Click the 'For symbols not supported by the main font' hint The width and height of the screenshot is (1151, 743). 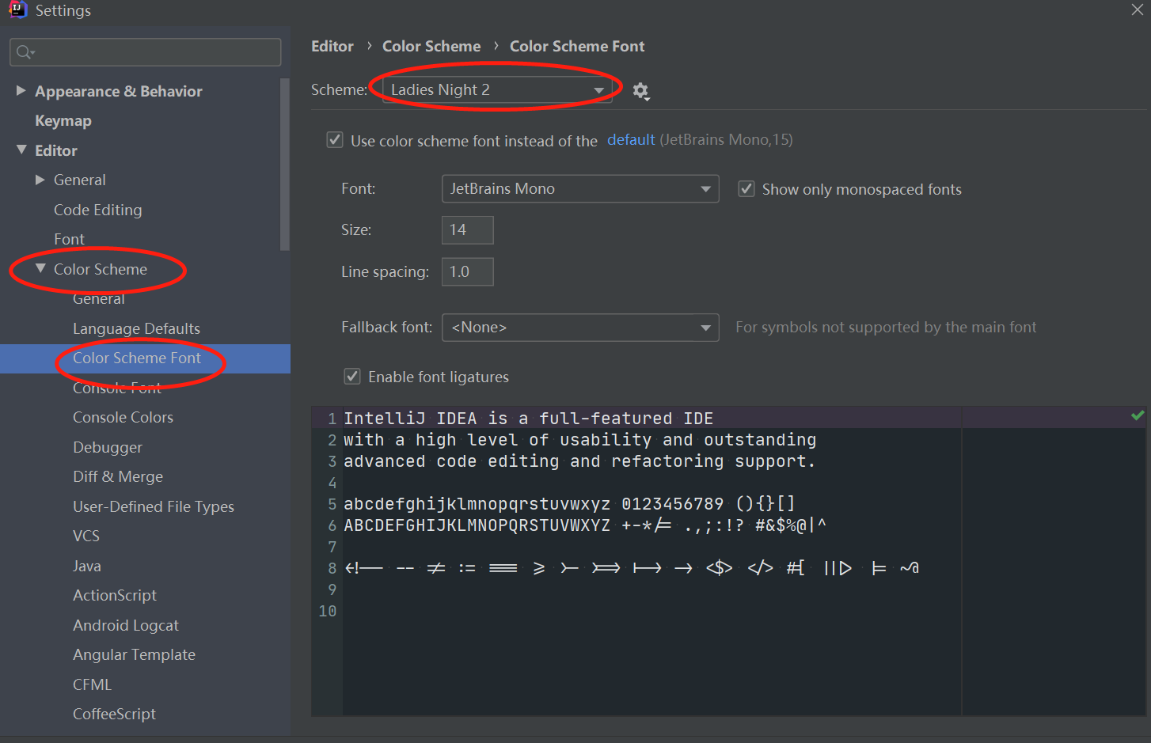[x=886, y=327]
